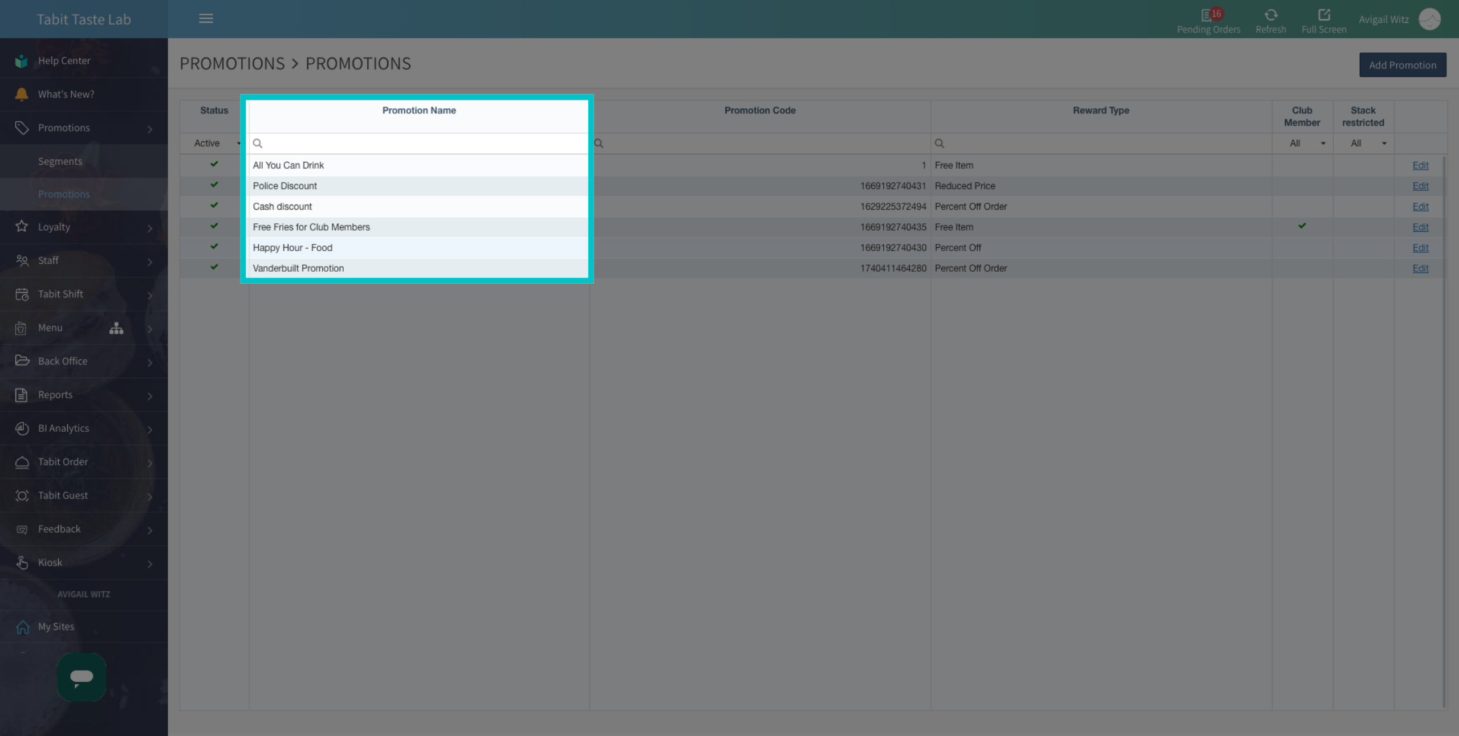Expand the Back Office chevron
The width and height of the screenshot is (1459, 736).
(150, 362)
